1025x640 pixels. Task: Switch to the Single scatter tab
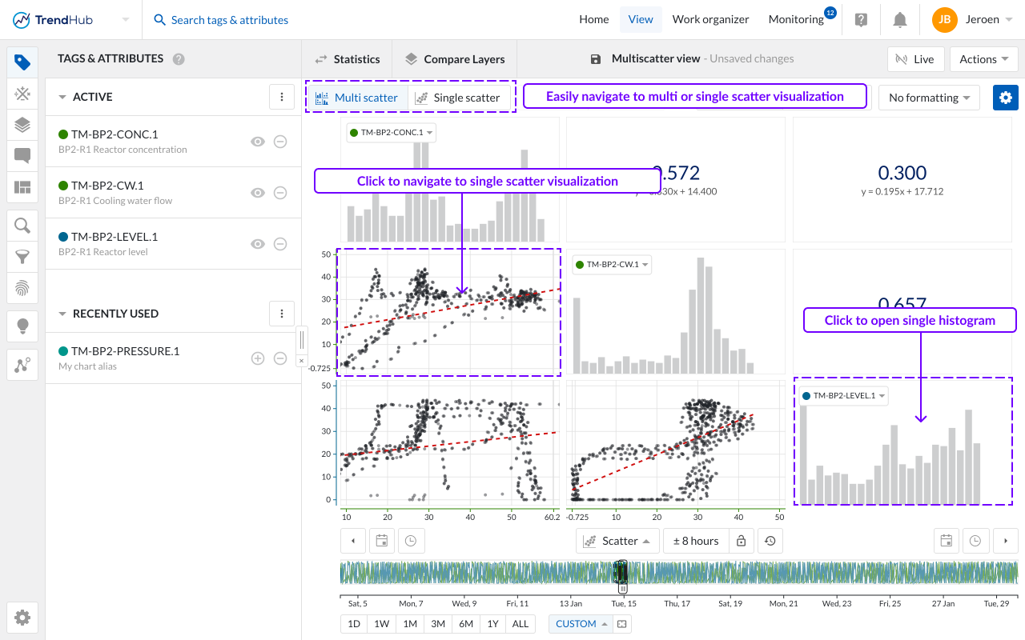pyautogui.click(x=458, y=98)
